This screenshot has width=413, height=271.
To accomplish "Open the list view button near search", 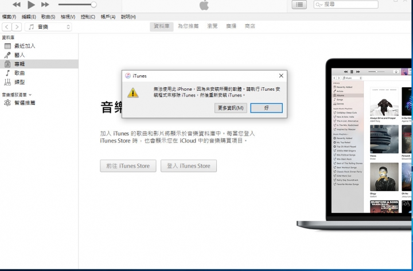I will coord(299,5).
